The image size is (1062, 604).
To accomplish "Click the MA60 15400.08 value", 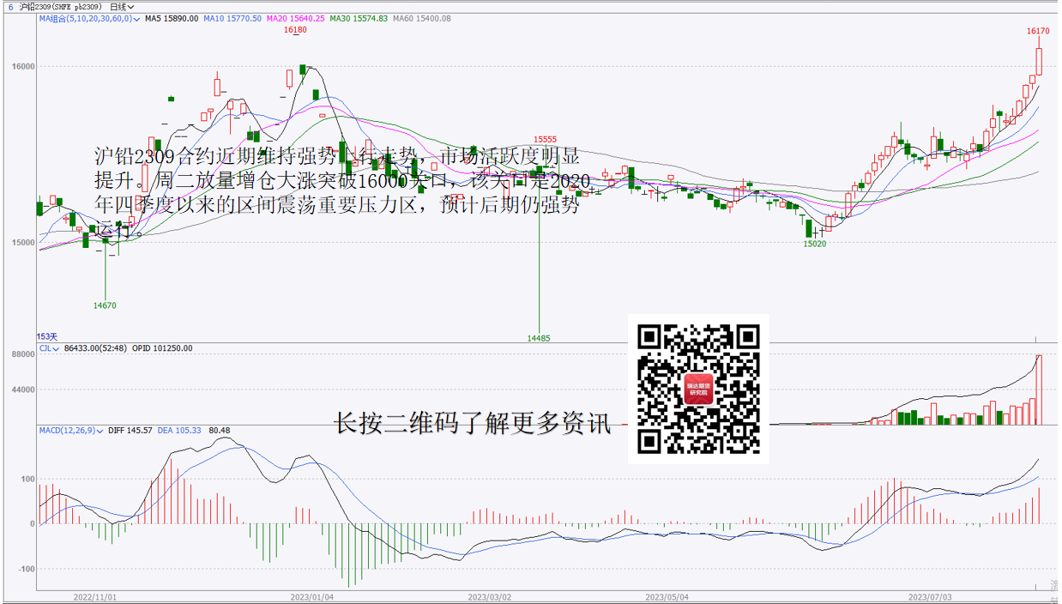I will [x=422, y=18].
